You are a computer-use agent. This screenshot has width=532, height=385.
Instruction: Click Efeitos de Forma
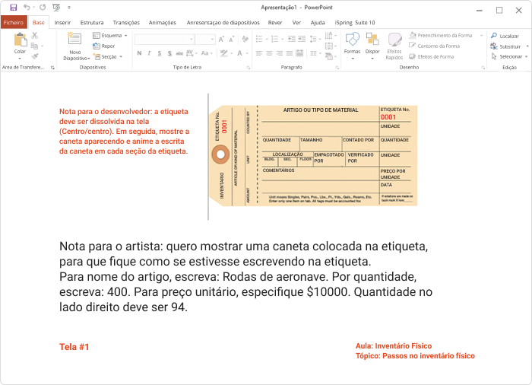click(432, 56)
